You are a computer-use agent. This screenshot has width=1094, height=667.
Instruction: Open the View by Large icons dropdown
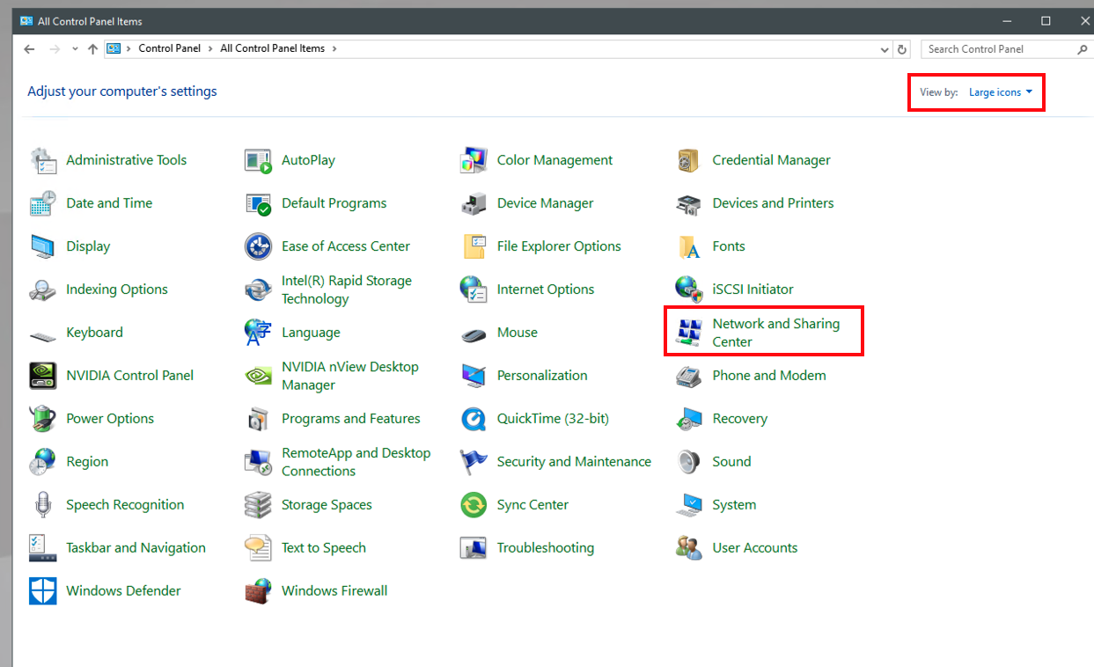click(1001, 92)
